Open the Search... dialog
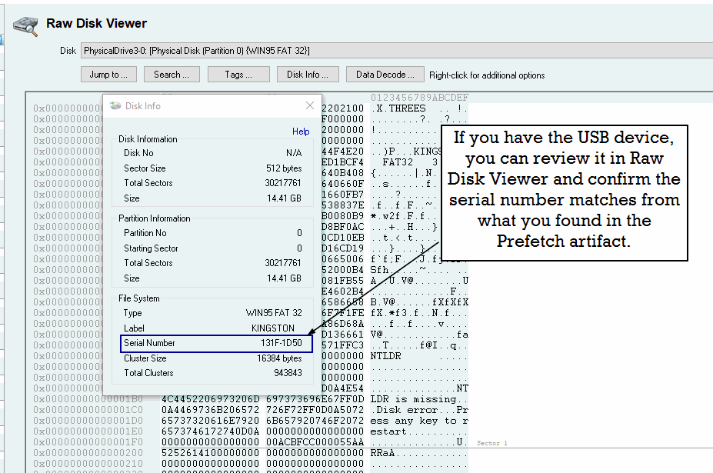 click(x=172, y=75)
